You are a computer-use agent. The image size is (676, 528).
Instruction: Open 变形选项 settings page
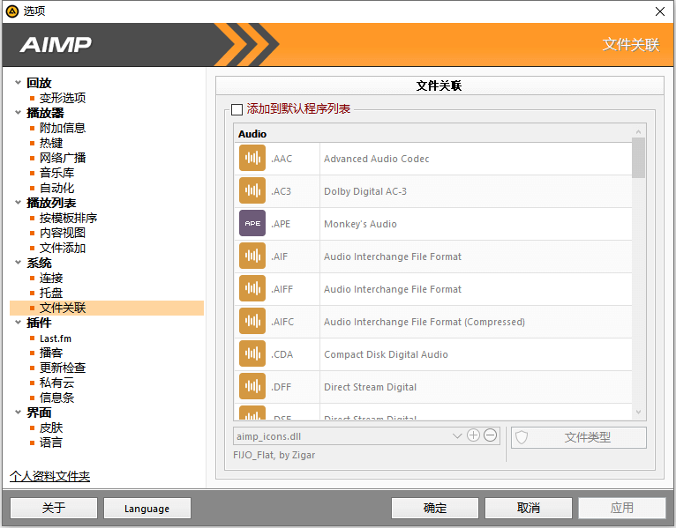point(63,98)
